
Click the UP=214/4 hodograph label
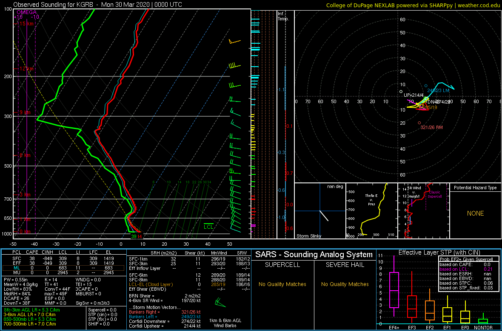click(x=414, y=95)
